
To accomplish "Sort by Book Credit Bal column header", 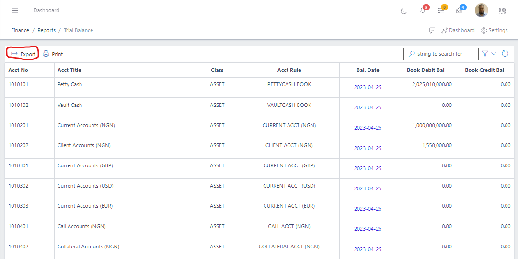I will click(x=484, y=70).
